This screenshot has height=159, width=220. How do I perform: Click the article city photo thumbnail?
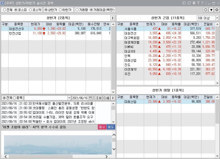(x=58, y=145)
